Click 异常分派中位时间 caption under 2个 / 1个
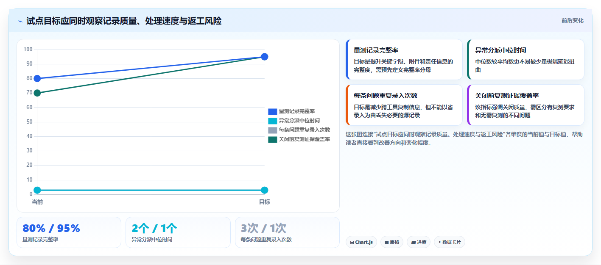Image resolution: width=601 pixels, height=265 pixels. pos(152,240)
